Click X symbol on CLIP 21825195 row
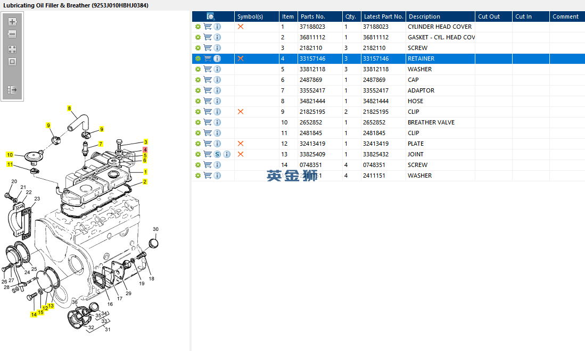This screenshot has width=585, height=351. pyautogui.click(x=241, y=112)
